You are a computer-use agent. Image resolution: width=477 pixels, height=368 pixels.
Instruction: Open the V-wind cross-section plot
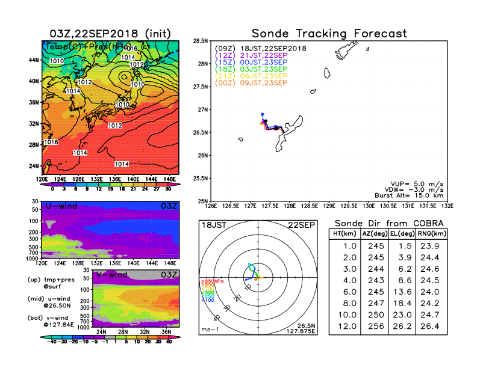(x=136, y=298)
